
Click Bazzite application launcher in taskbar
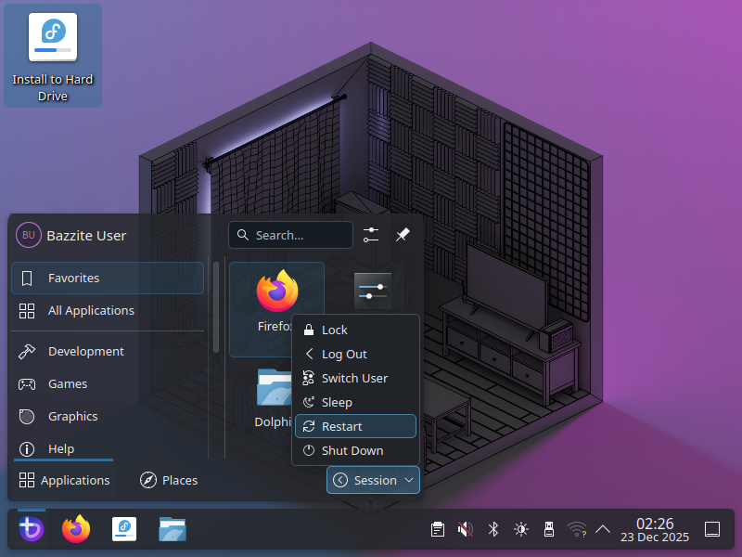32,529
